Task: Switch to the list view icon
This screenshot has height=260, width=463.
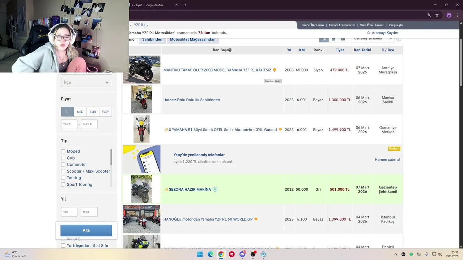Action: [334, 39]
